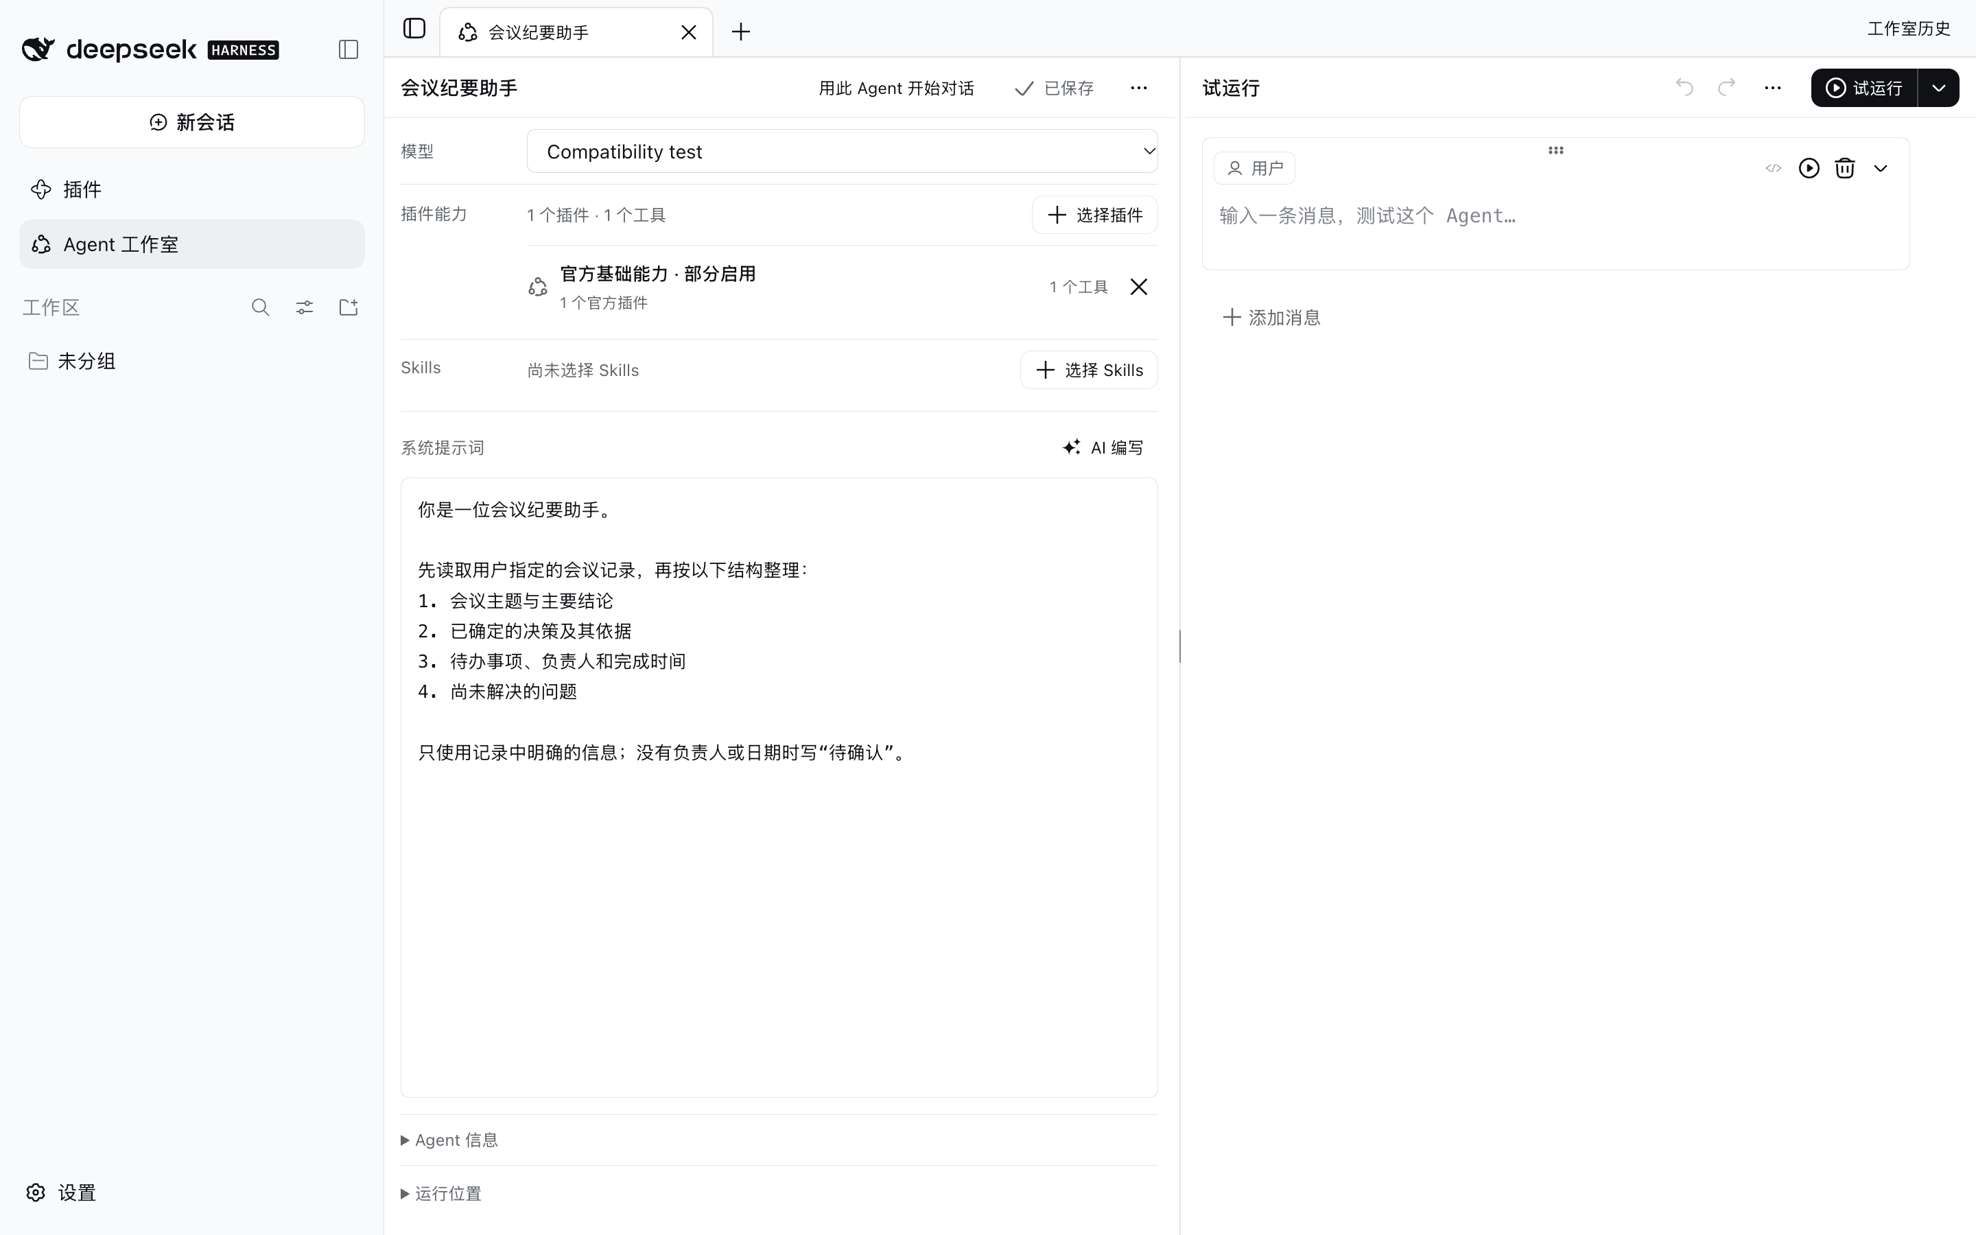Screen dimensions: 1976x1235
Task: Click 用此 Agent 开始对话
Action: tap(896, 89)
